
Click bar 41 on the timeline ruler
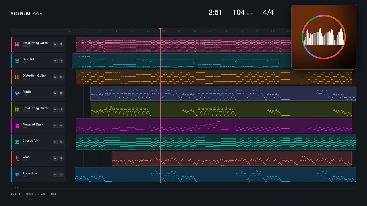pos(226,31)
